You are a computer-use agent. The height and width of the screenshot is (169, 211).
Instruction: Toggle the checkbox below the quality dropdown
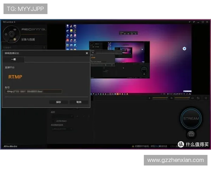click(x=54, y=121)
